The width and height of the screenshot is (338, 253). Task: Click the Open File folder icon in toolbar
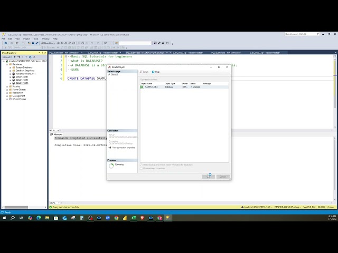tap(30, 43)
